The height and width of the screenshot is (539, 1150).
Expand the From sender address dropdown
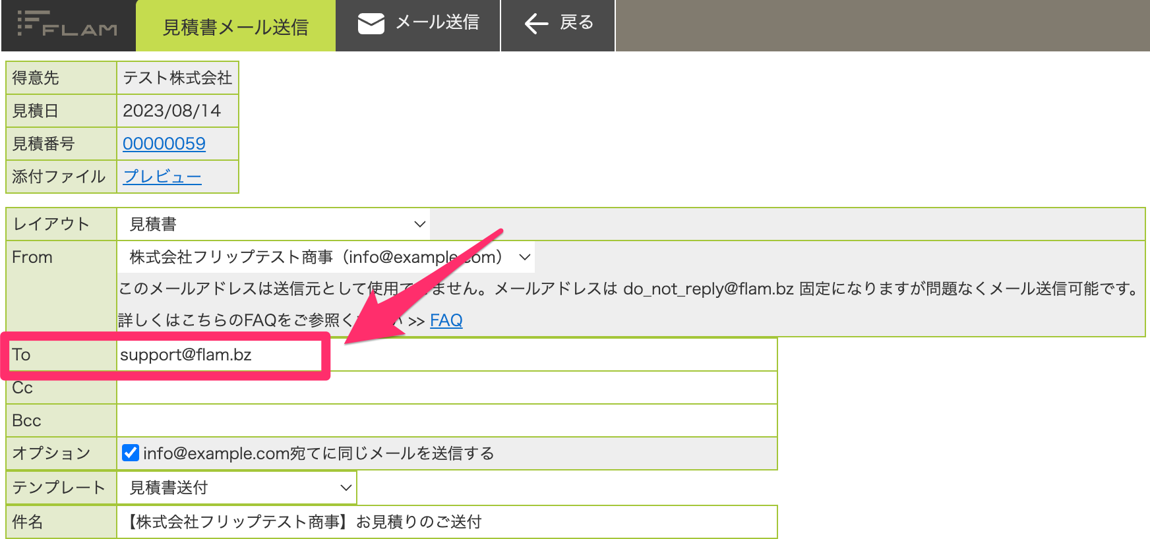click(326, 257)
